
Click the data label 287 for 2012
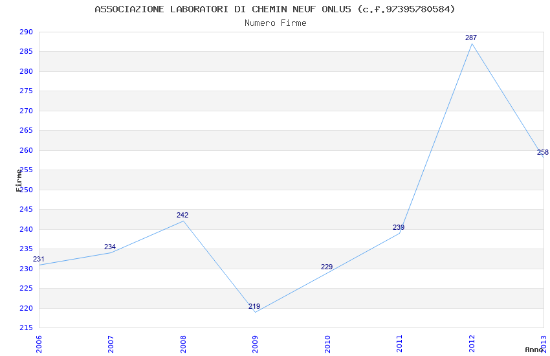click(x=470, y=38)
